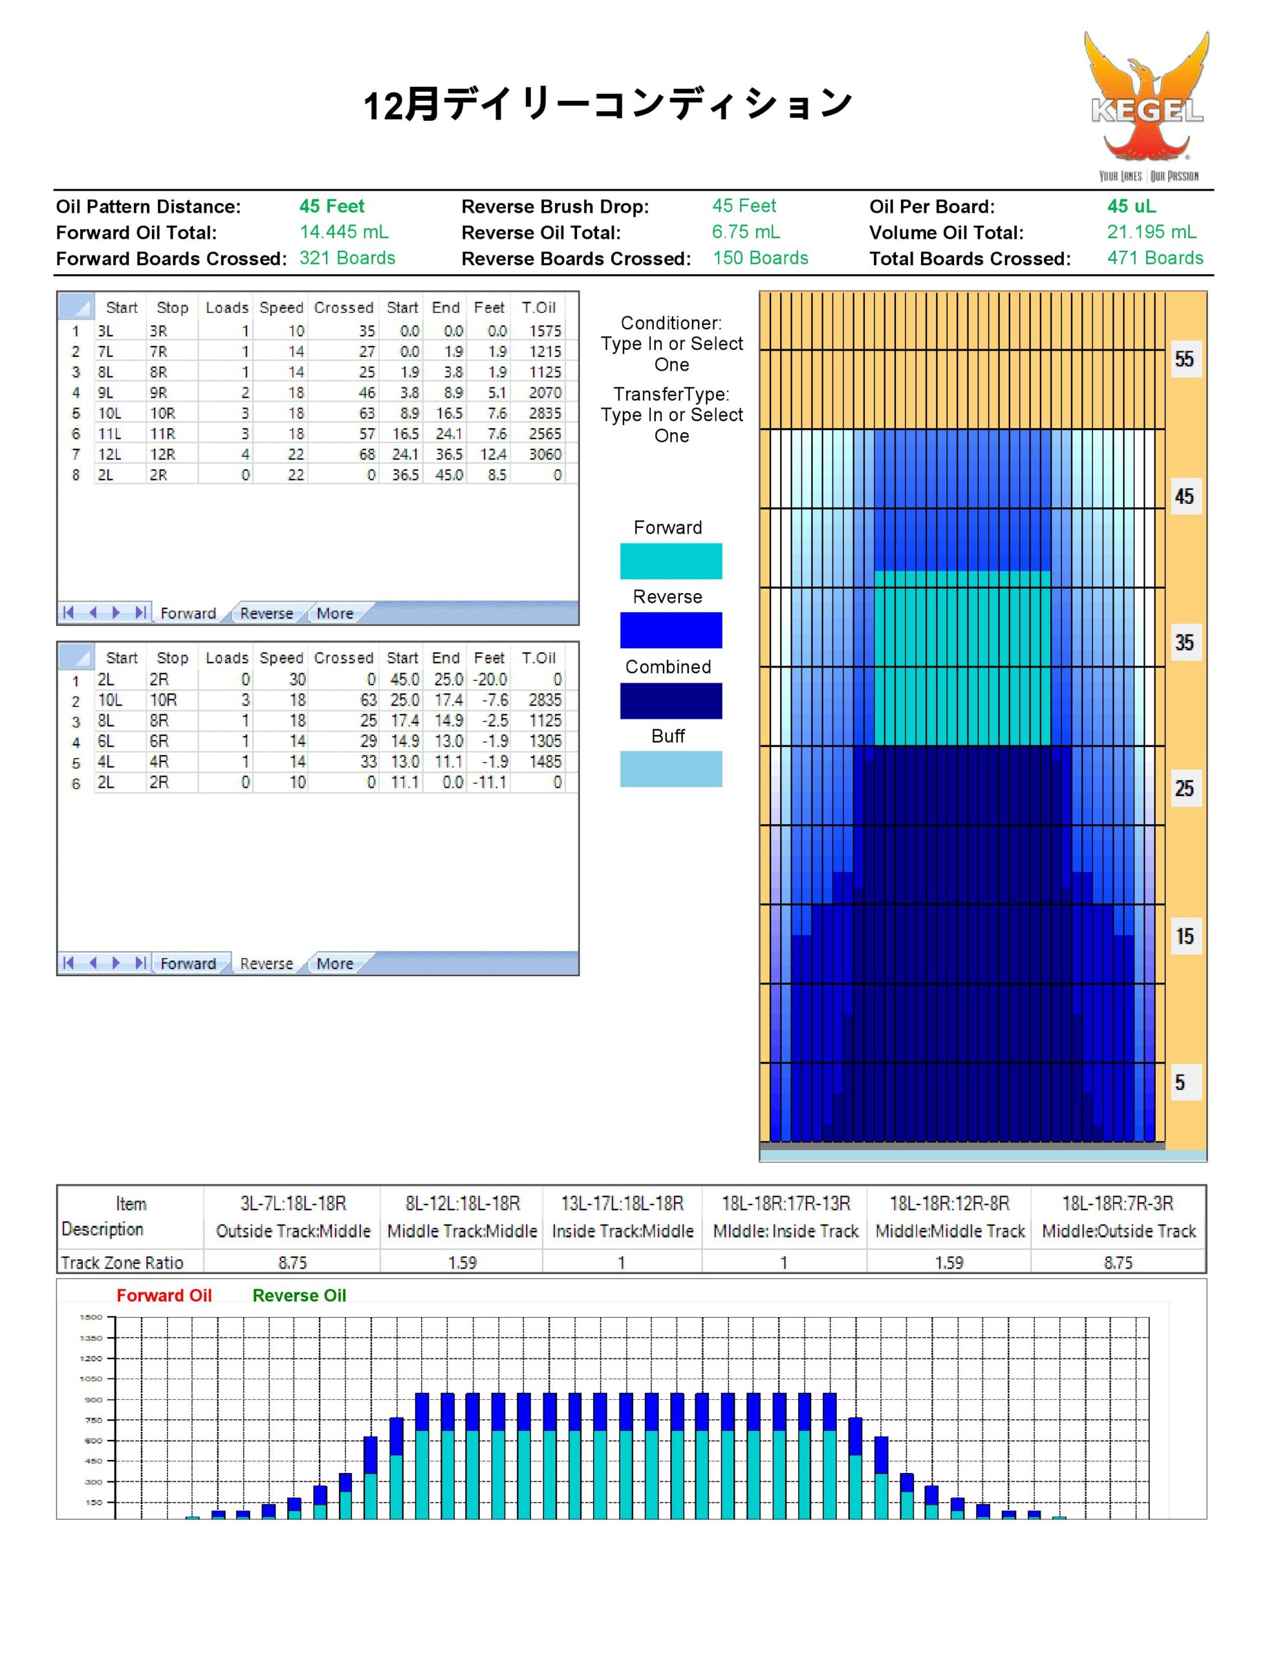Click the Kegel phoenix logo
This screenshot has width=1280, height=1656.
(1147, 106)
